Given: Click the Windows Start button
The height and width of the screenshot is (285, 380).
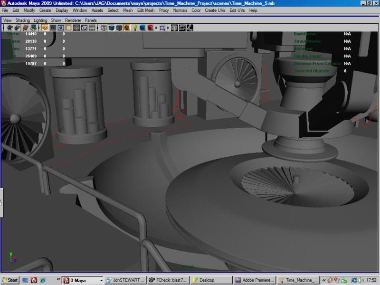Looking at the screenshot, I should point(9,280).
